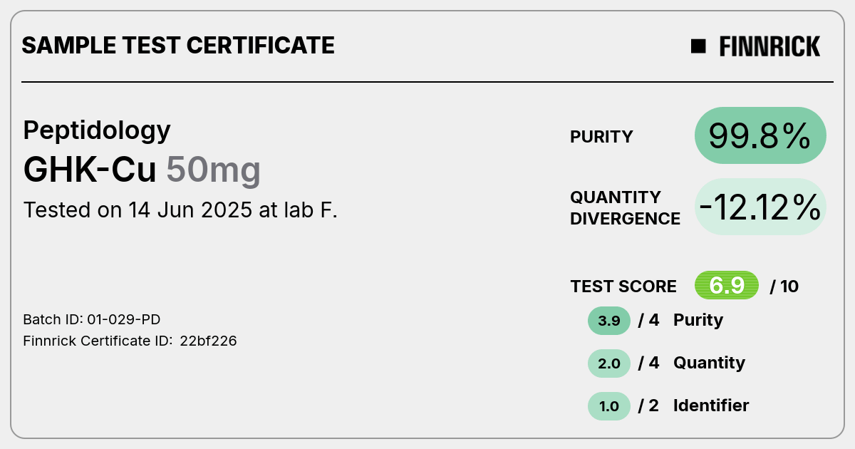Click the Quantity score row label

coord(709,363)
